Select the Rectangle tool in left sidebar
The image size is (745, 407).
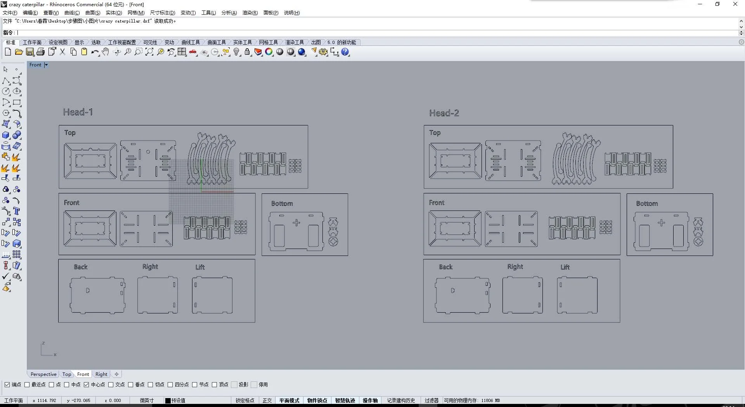coord(17,103)
